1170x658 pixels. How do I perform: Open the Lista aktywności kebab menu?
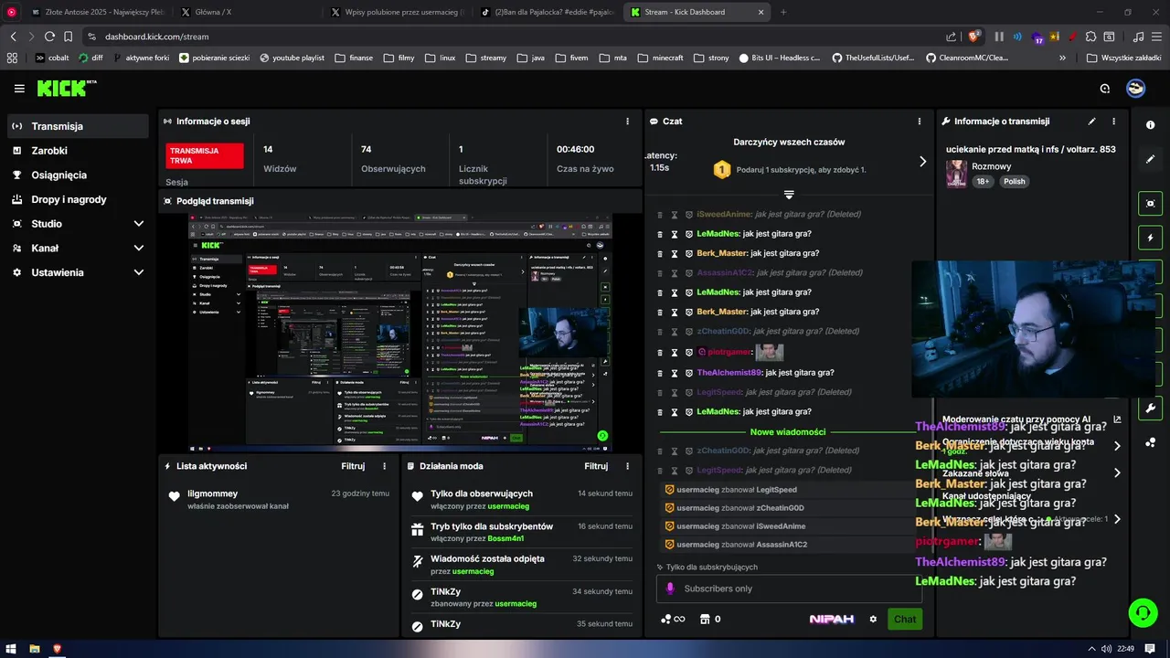click(384, 466)
